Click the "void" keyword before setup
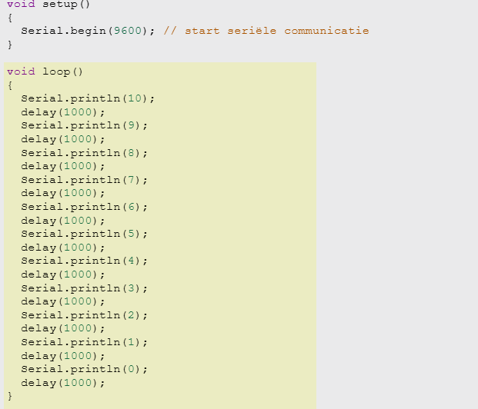478x409 pixels. click(21, 4)
